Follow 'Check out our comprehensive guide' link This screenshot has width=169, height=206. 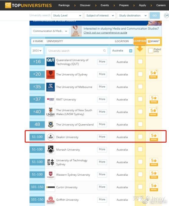105,32
